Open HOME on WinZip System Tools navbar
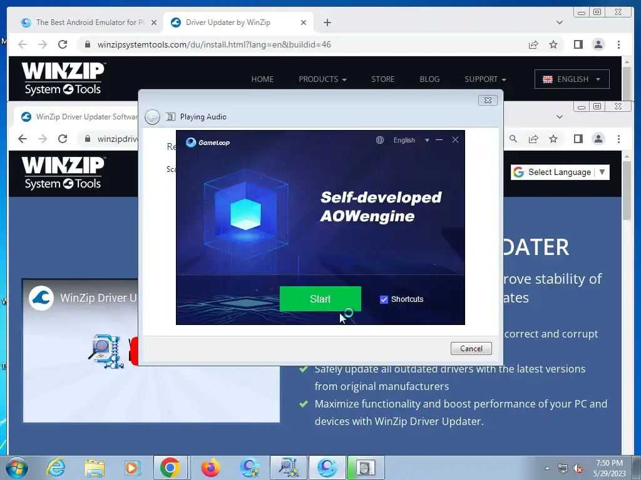 tap(262, 79)
